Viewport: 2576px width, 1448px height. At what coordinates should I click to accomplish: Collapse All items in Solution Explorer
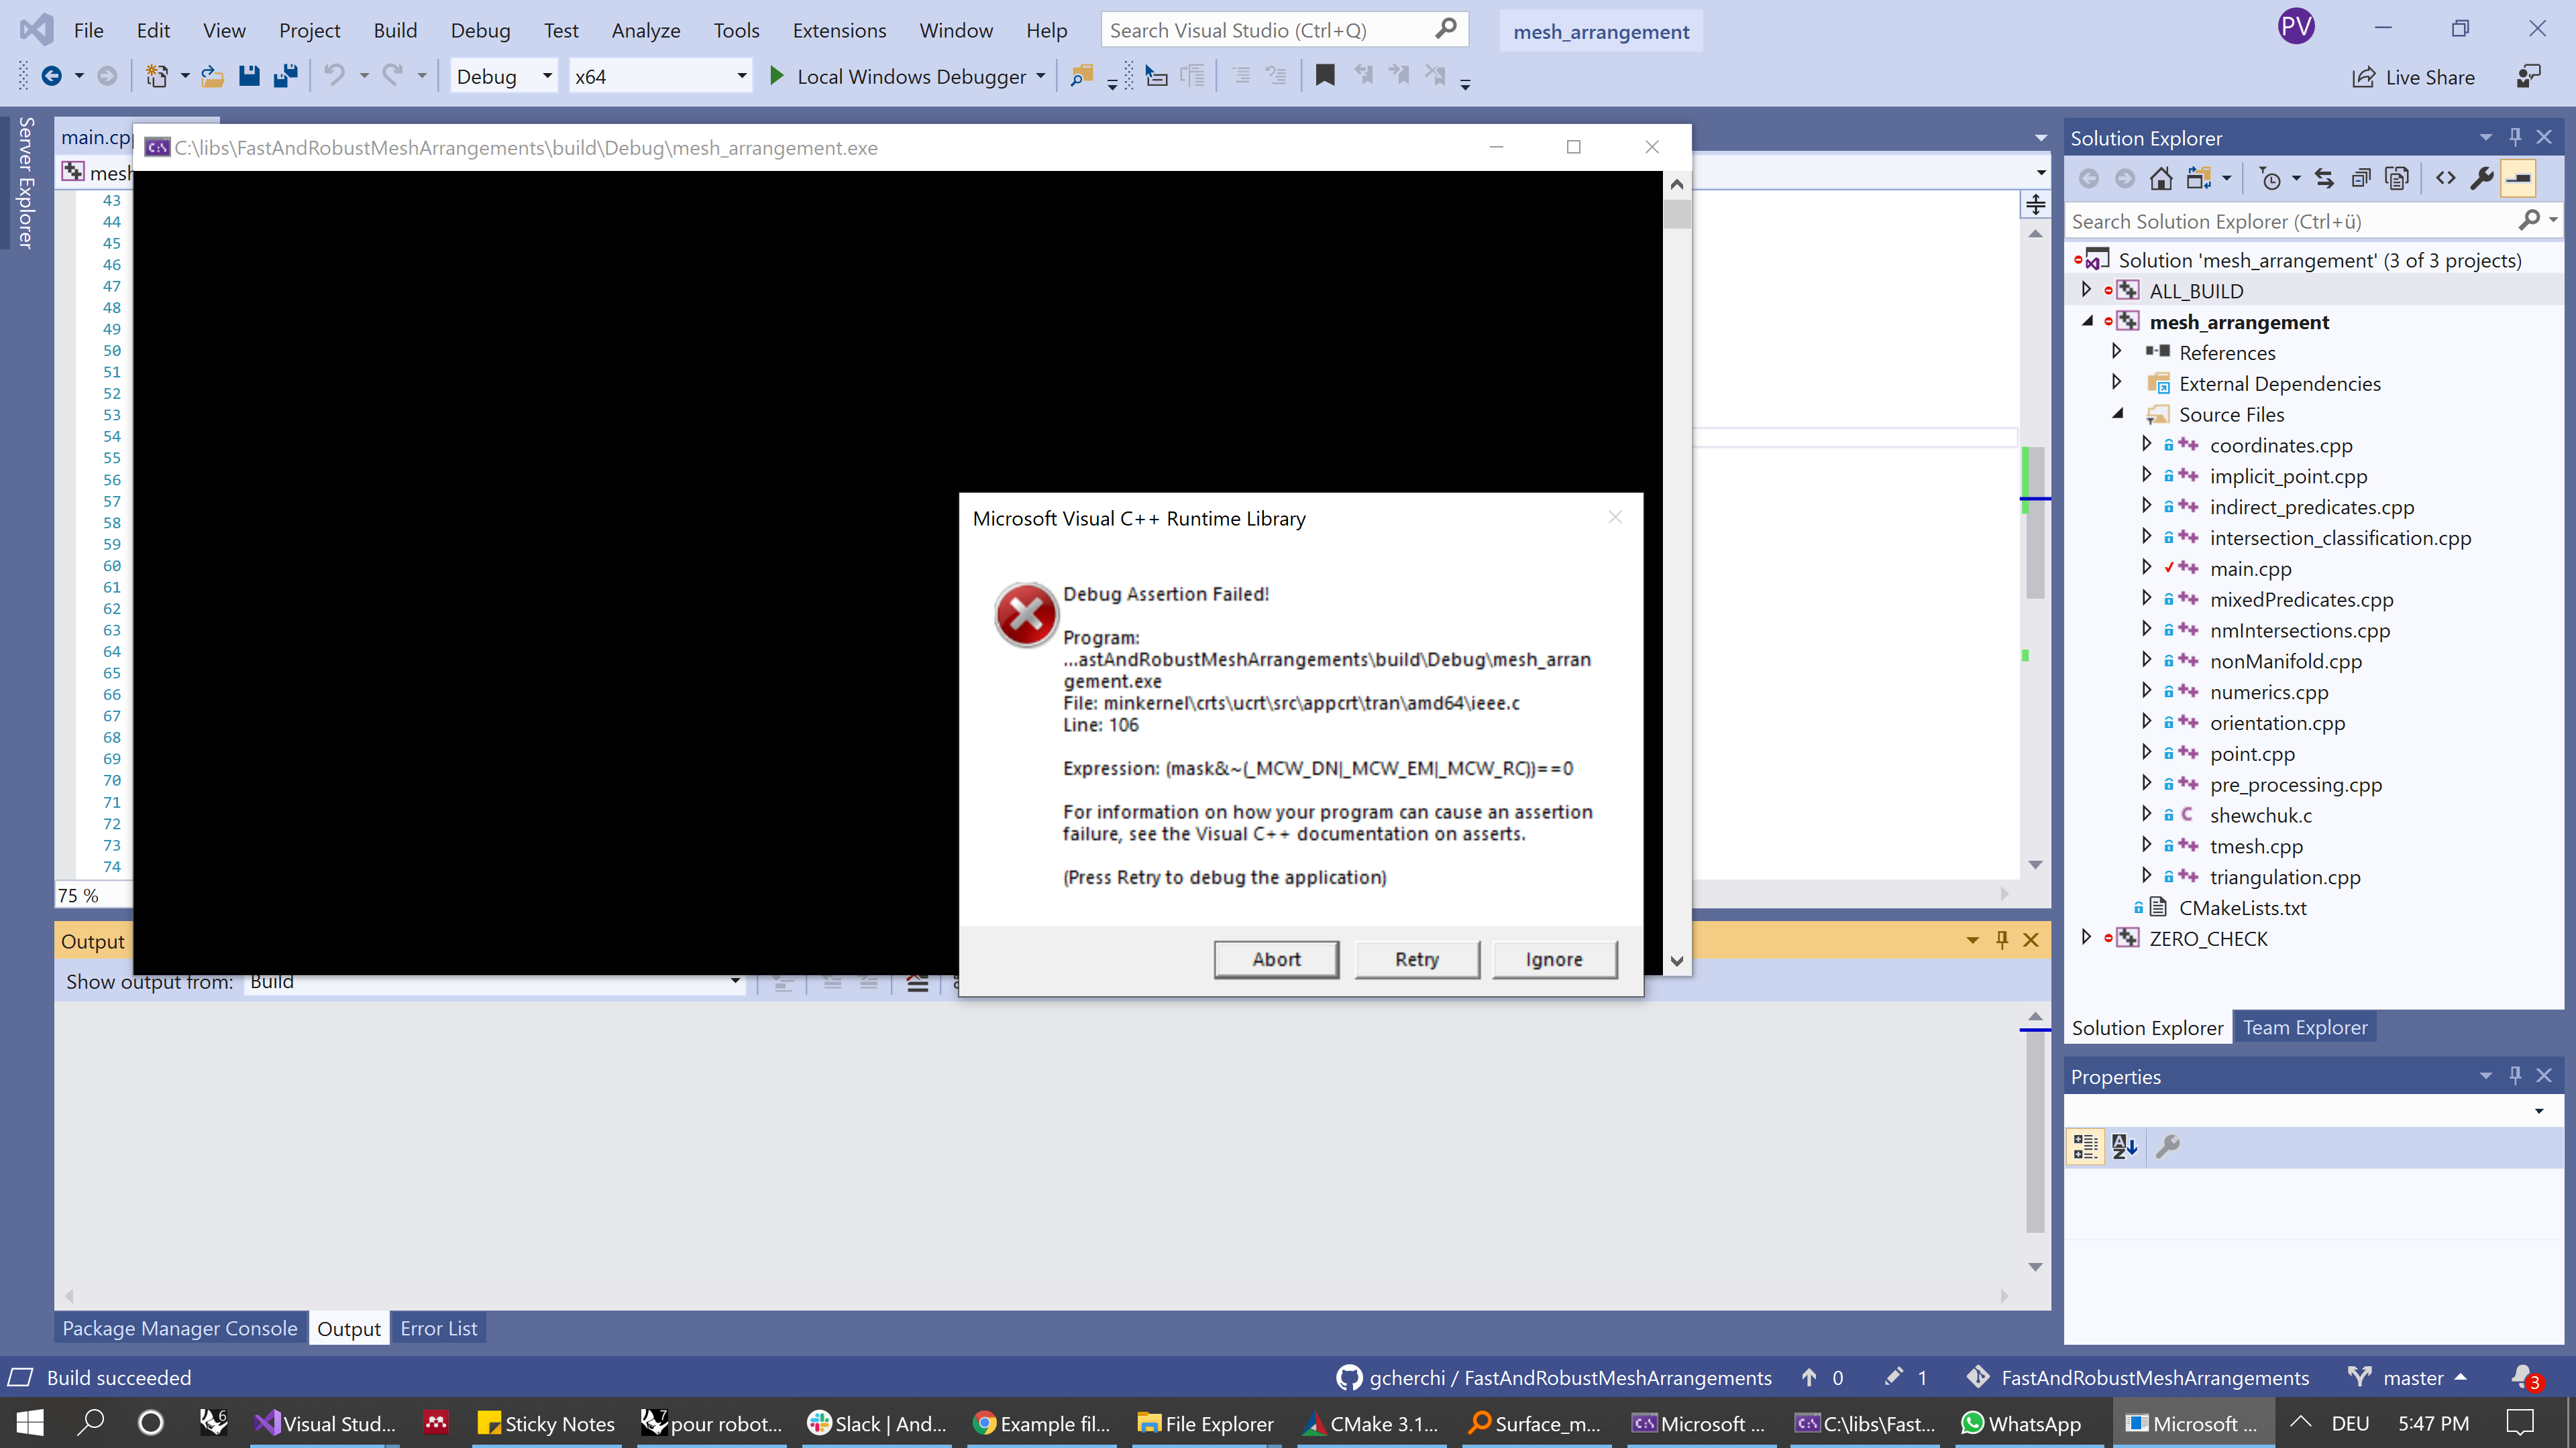2361,178
